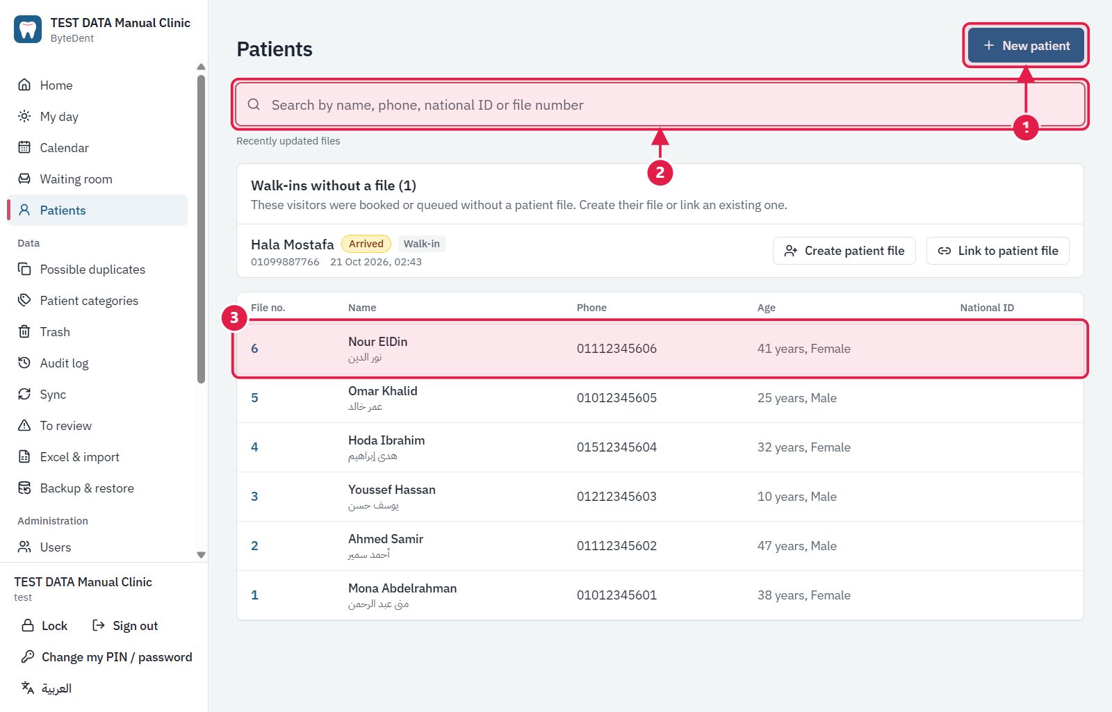Switch language to العربية
The width and height of the screenshot is (1112, 712).
pos(47,688)
